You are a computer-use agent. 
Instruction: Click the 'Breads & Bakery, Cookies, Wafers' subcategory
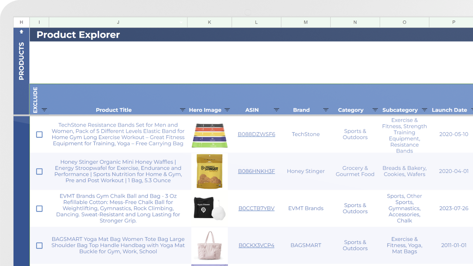(404, 171)
